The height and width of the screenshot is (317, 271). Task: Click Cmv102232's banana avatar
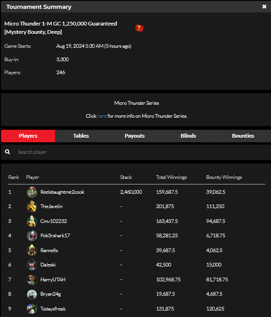(x=32, y=221)
